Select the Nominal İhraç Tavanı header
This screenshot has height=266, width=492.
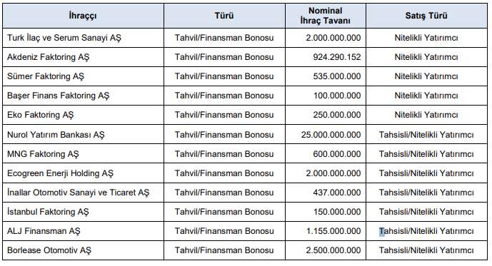326,16
